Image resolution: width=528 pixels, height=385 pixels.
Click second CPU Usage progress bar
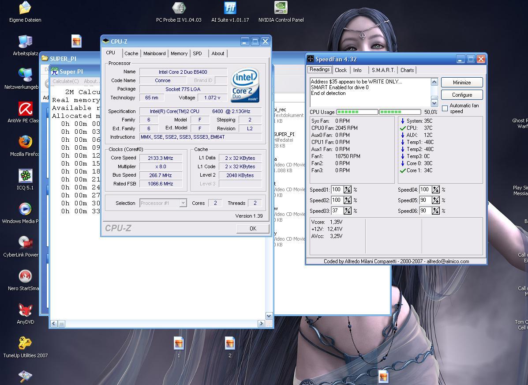click(x=400, y=112)
